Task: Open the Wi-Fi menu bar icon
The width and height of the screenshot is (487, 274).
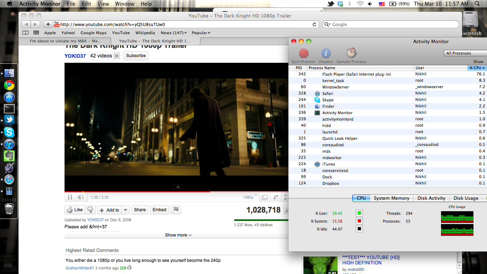Action: (x=360, y=4)
